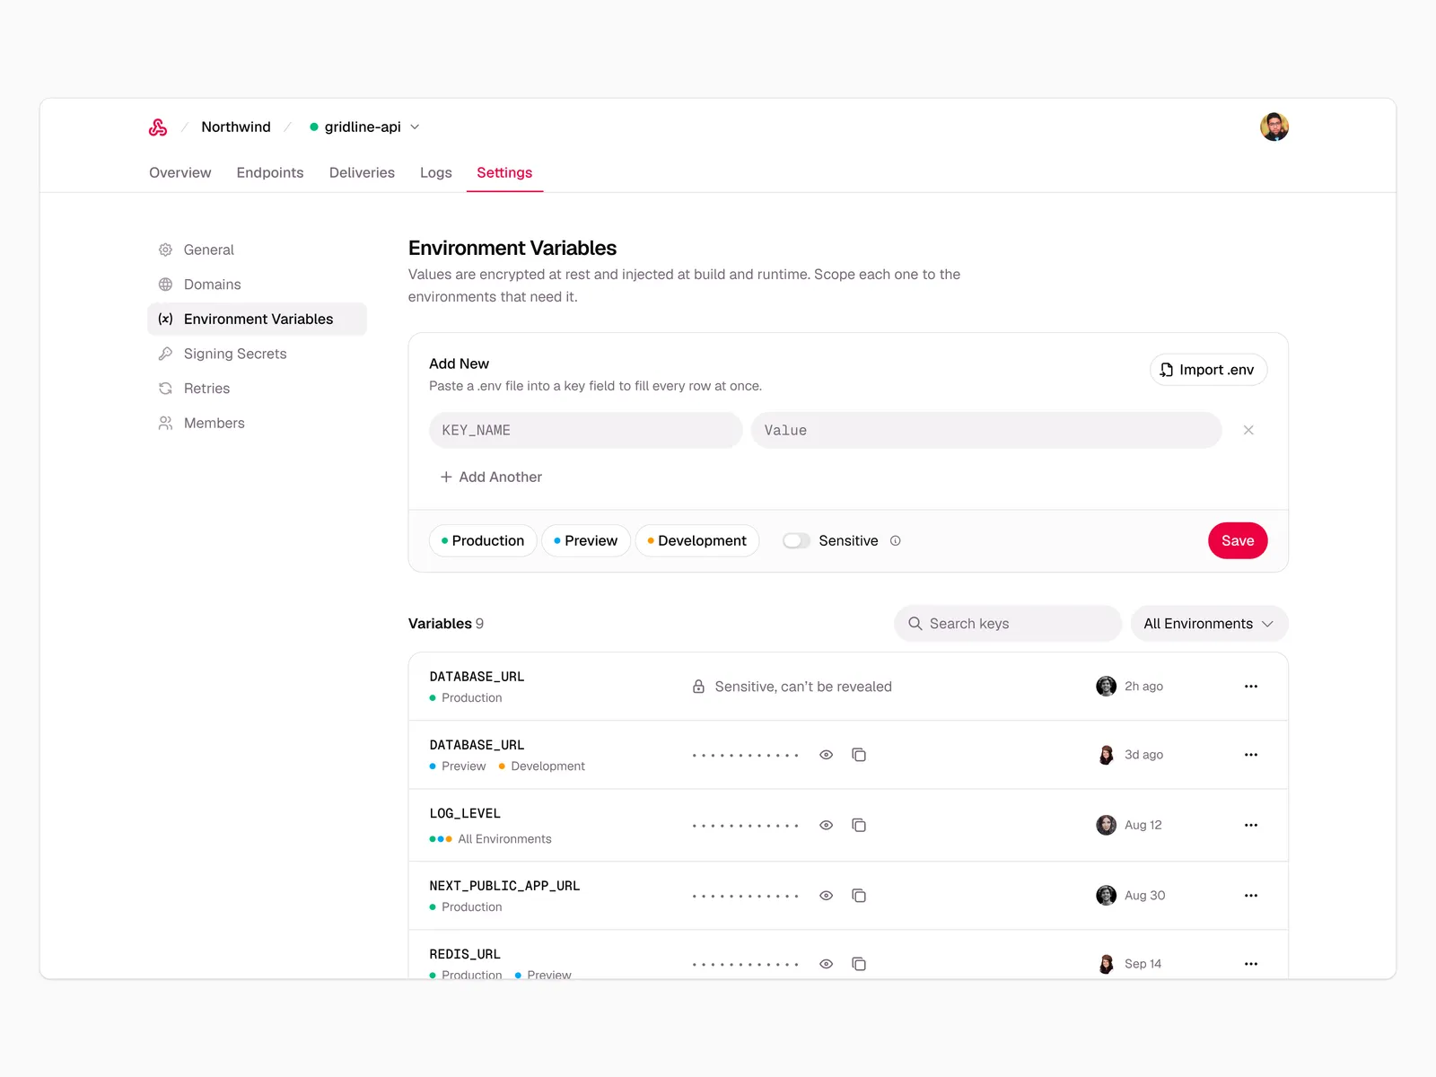Open General settings in sidebar
The height and width of the screenshot is (1077, 1436).
pyautogui.click(x=257, y=250)
